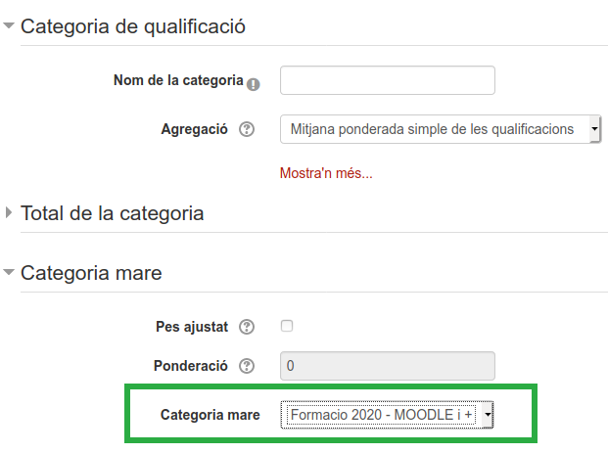This screenshot has height=453, width=608.
Task: Click the Mostra'n més... link
Action: [326, 174]
